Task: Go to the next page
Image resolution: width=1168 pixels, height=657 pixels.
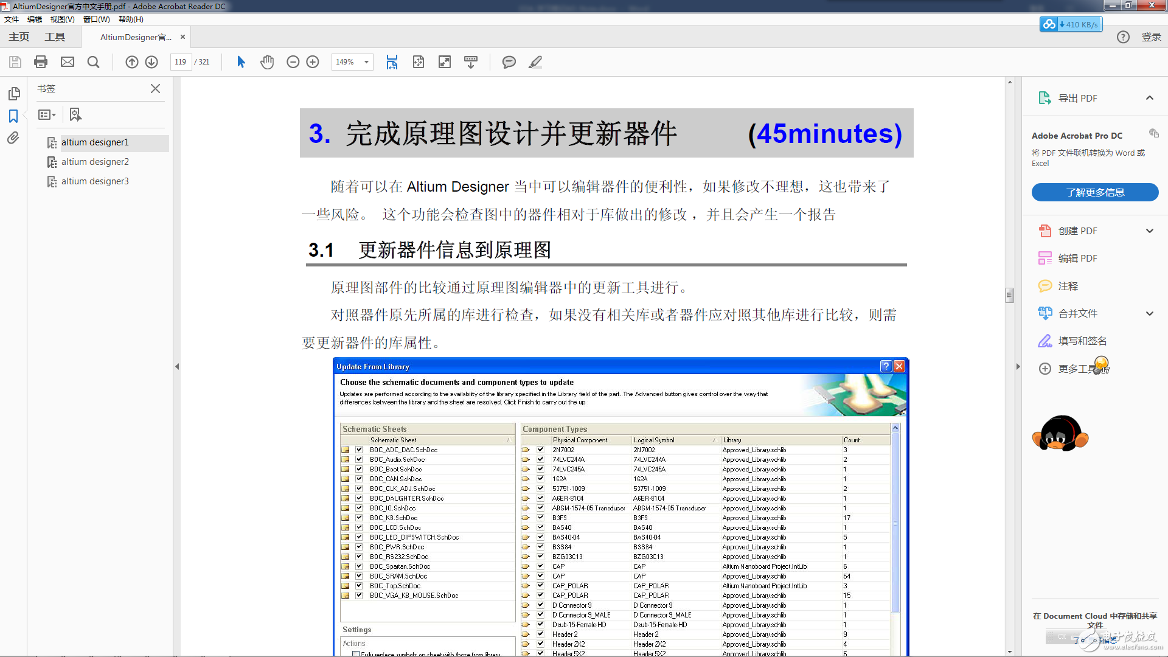Action: (x=151, y=61)
